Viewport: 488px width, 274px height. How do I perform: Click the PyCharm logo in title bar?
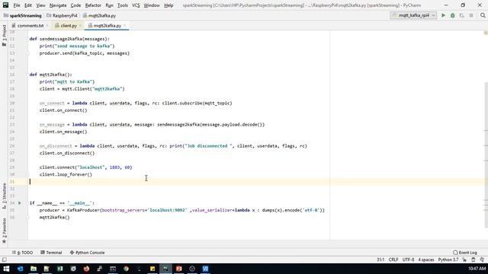5,5
